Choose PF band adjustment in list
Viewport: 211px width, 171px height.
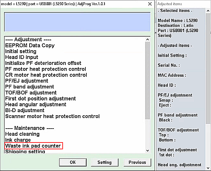click(x=30, y=87)
